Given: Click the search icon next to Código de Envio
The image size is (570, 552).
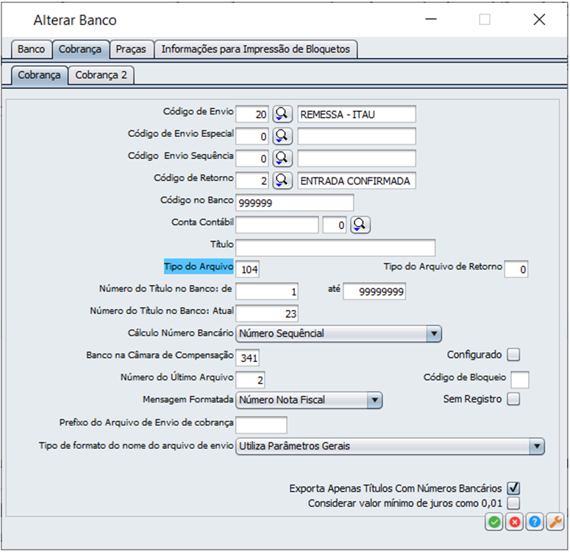Looking at the screenshot, I should [282, 114].
